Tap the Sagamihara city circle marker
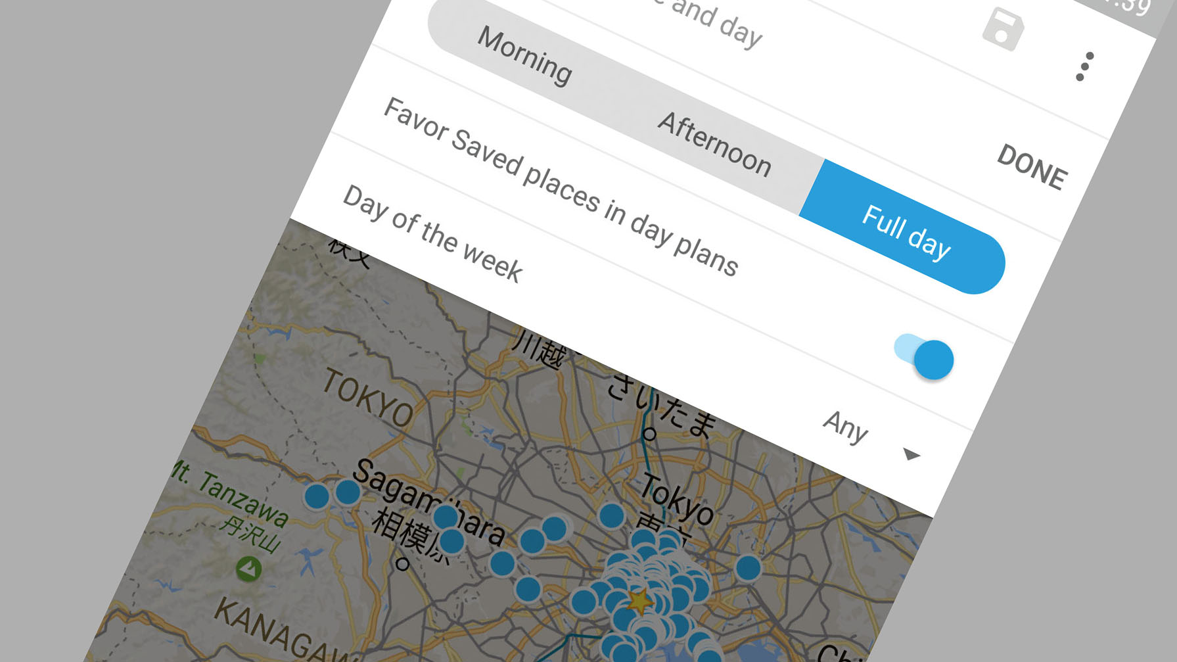 tap(402, 563)
